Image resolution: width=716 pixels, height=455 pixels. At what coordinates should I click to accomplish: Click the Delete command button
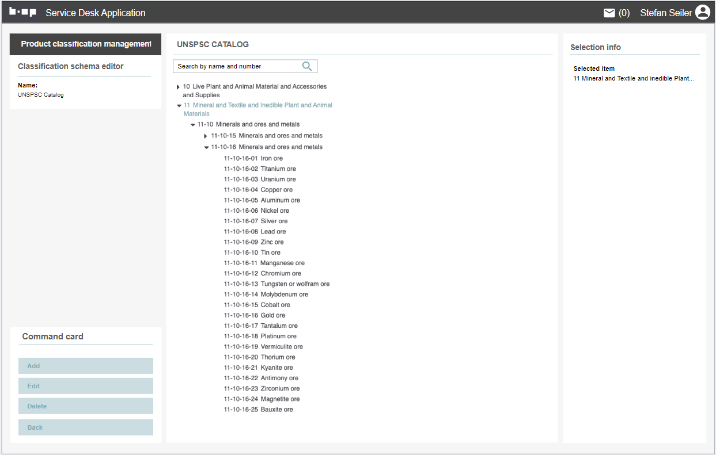coord(85,406)
